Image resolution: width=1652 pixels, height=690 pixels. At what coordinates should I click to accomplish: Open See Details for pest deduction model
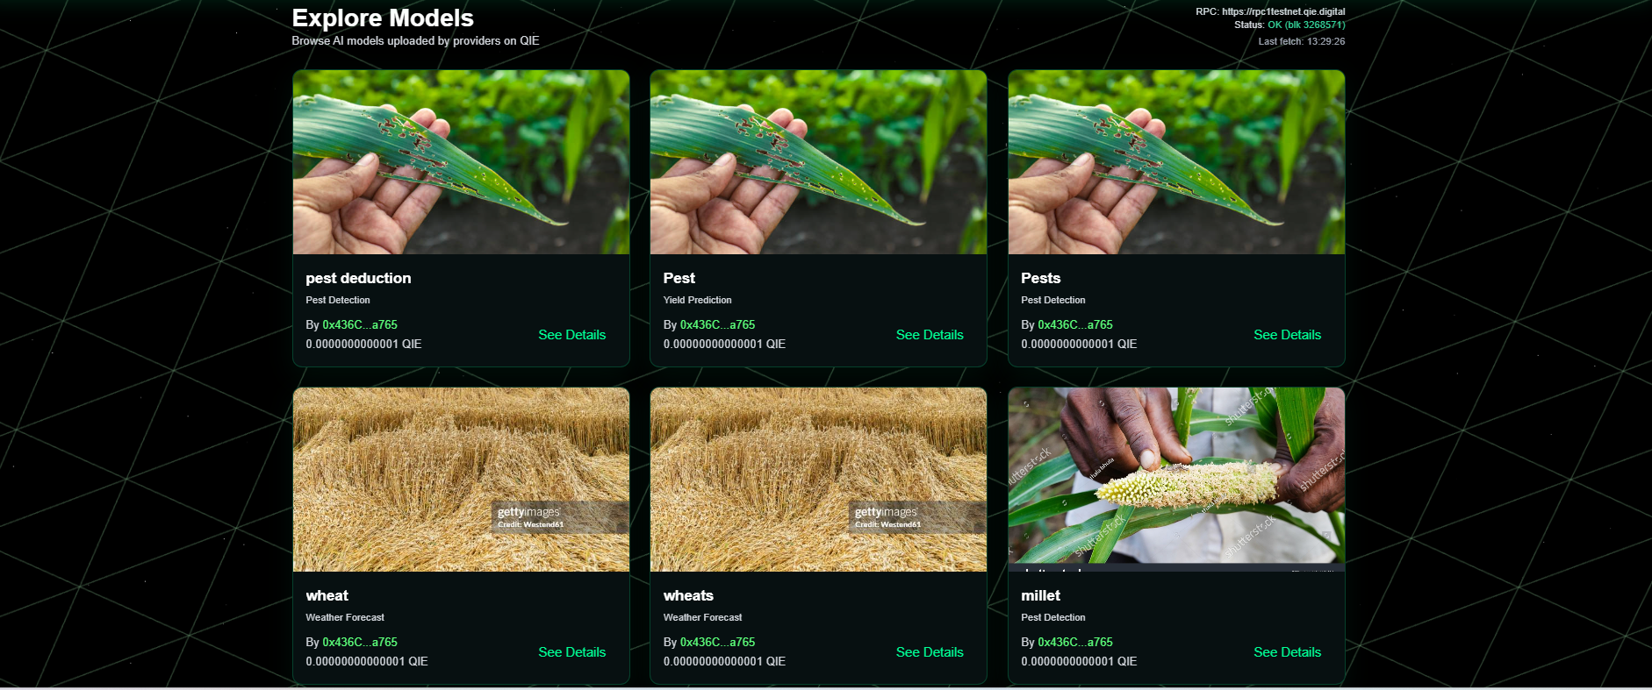pos(571,335)
